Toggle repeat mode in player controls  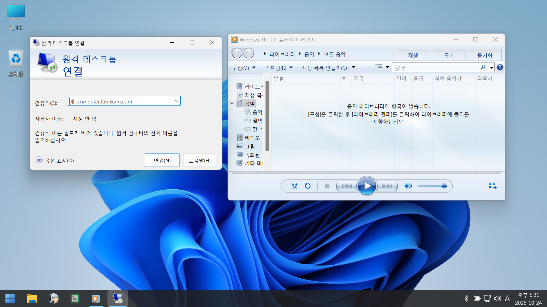[x=308, y=186]
